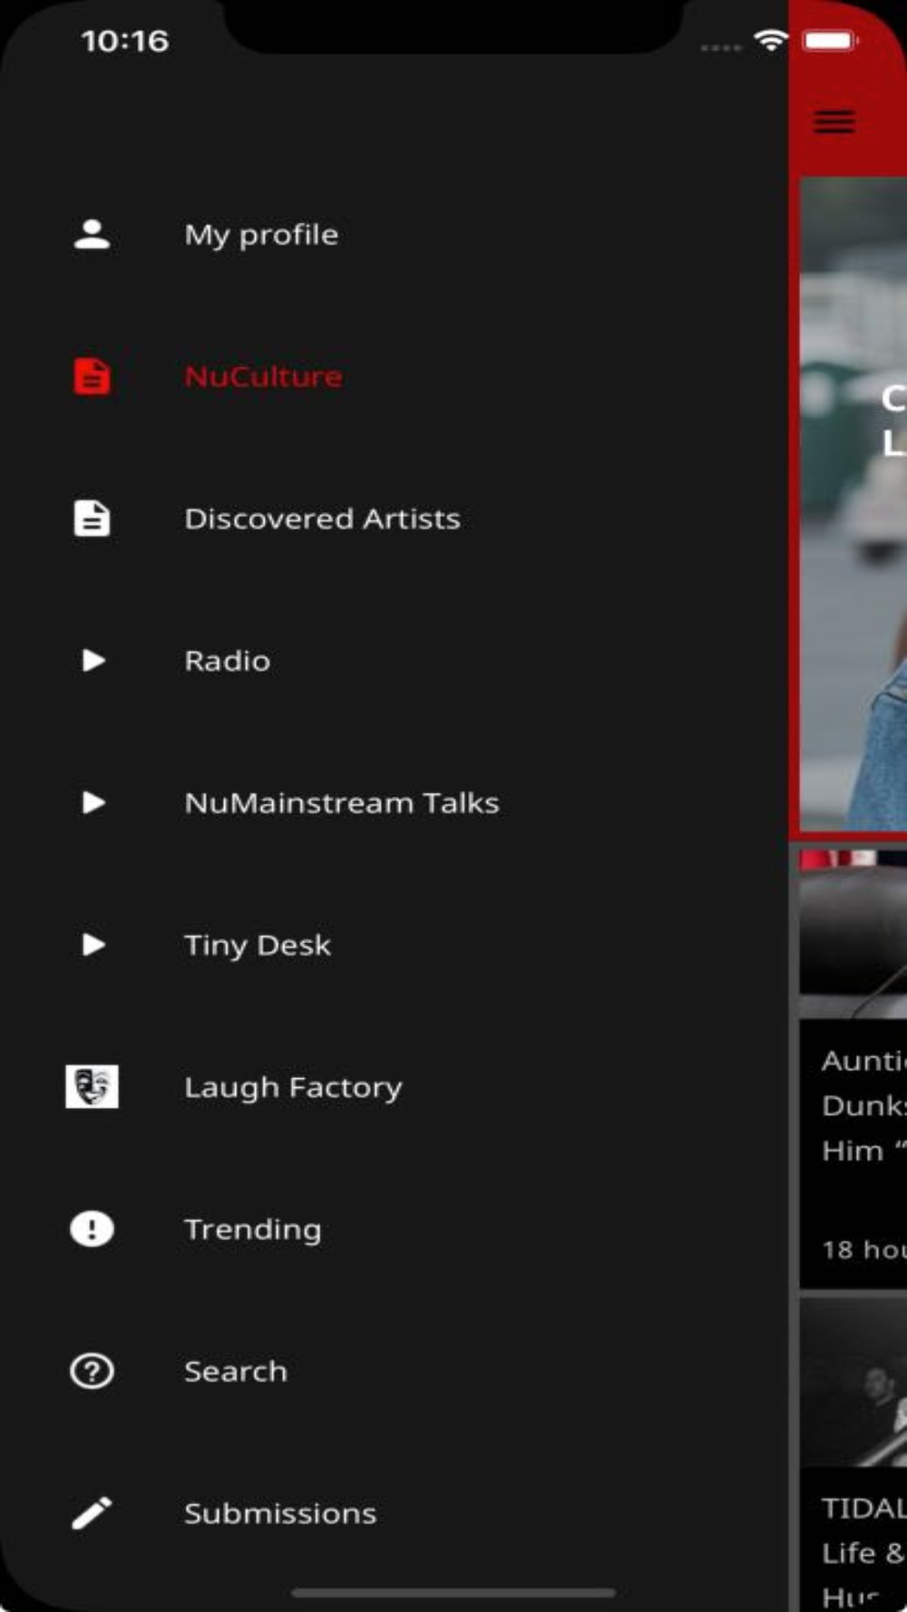Tap the TIDAL article thumbnail image
This screenshot has width=907, height=1612.
click(x=853, y=1383)
